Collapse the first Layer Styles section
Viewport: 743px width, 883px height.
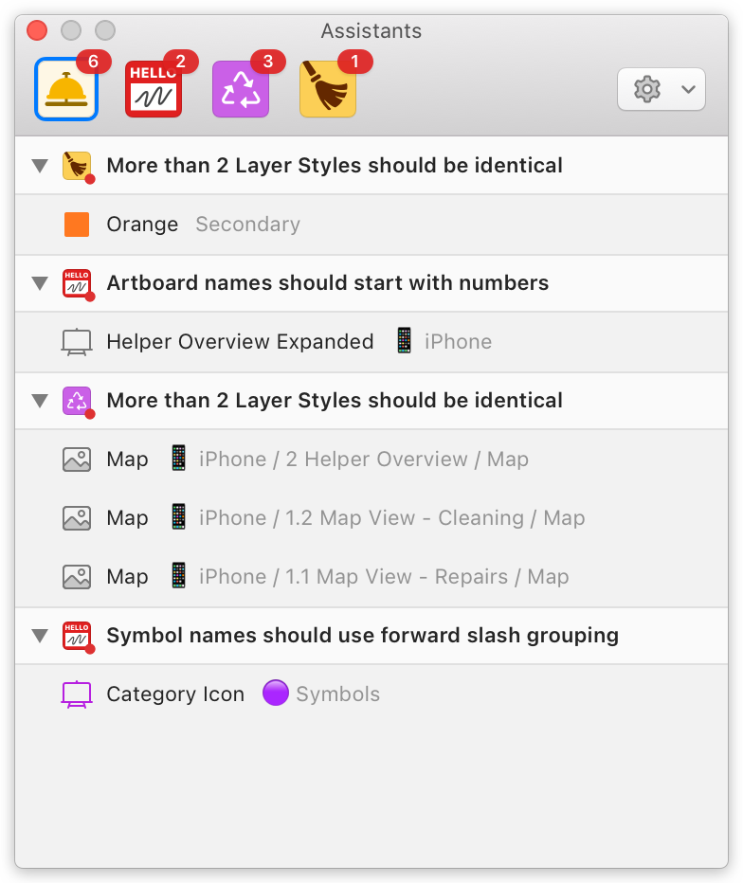point(39,165)
